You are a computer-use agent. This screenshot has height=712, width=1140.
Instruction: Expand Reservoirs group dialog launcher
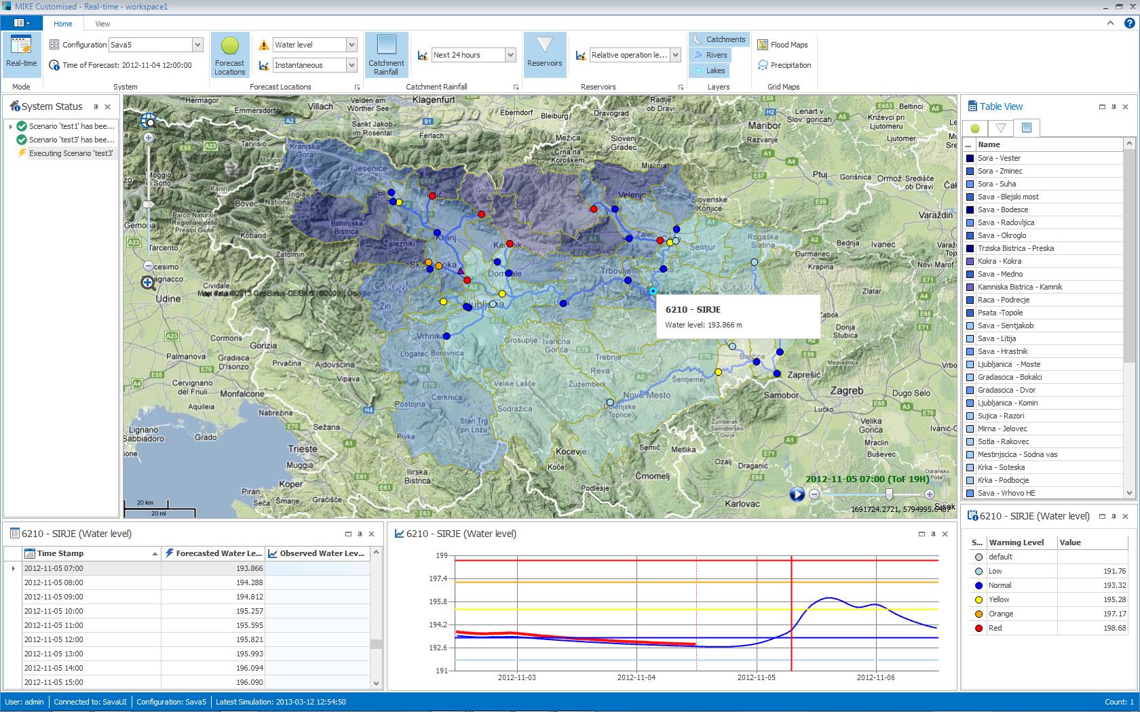click(x=681, y=87)
